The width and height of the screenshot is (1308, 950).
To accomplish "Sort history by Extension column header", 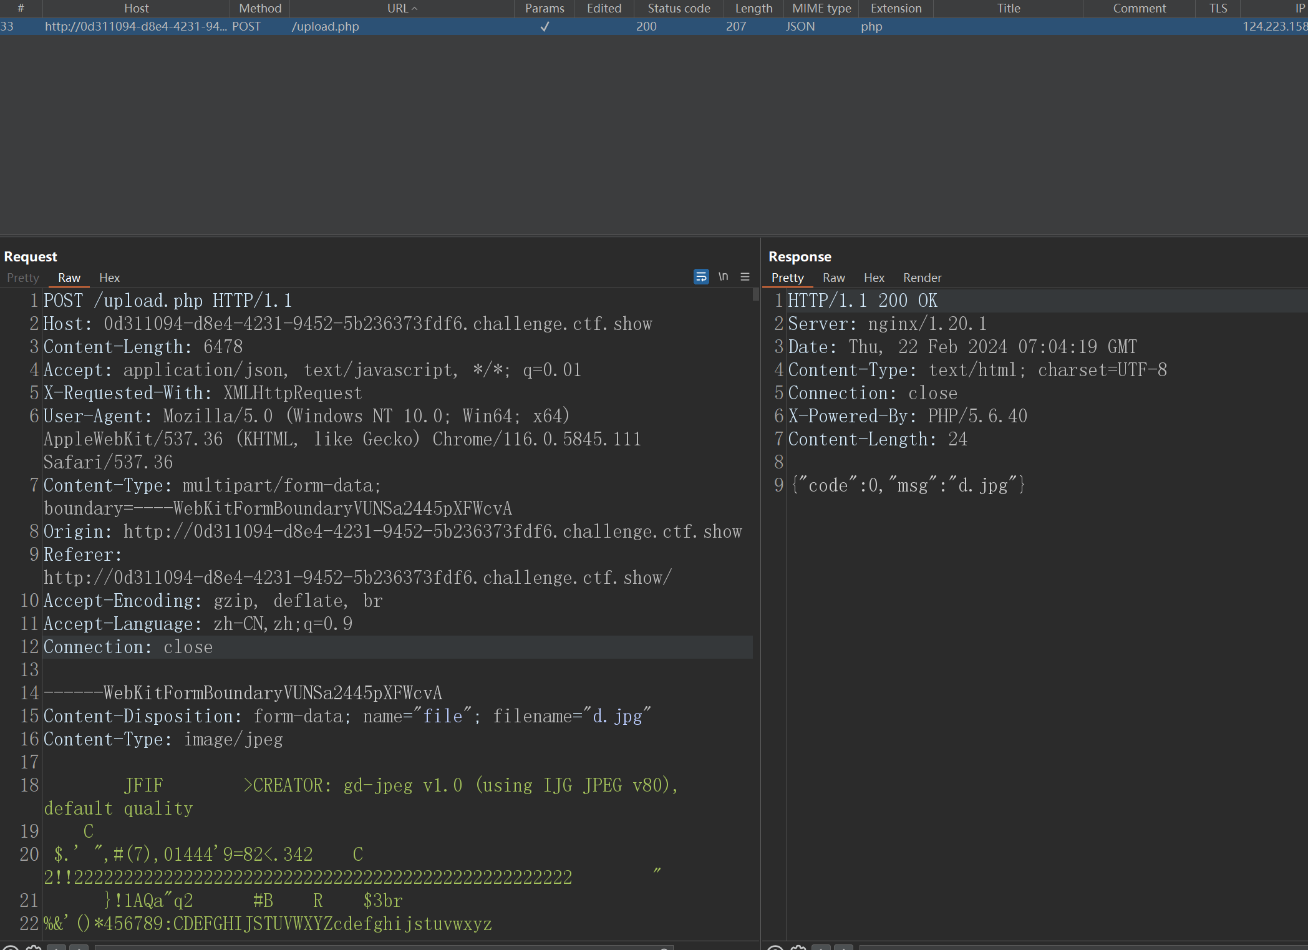I will pos(896,8).
